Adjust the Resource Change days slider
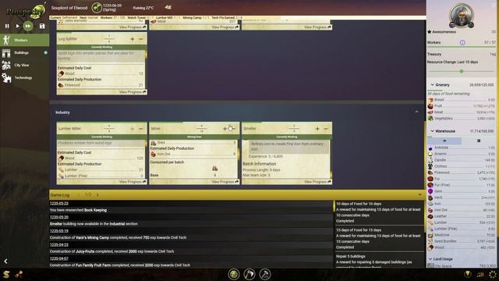Image resolution: width=499 pixels, height=281 pixels. point(462,71)
